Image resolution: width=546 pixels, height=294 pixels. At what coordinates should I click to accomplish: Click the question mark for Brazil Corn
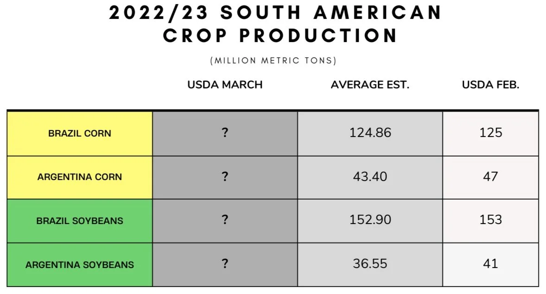tap(225, 132)
